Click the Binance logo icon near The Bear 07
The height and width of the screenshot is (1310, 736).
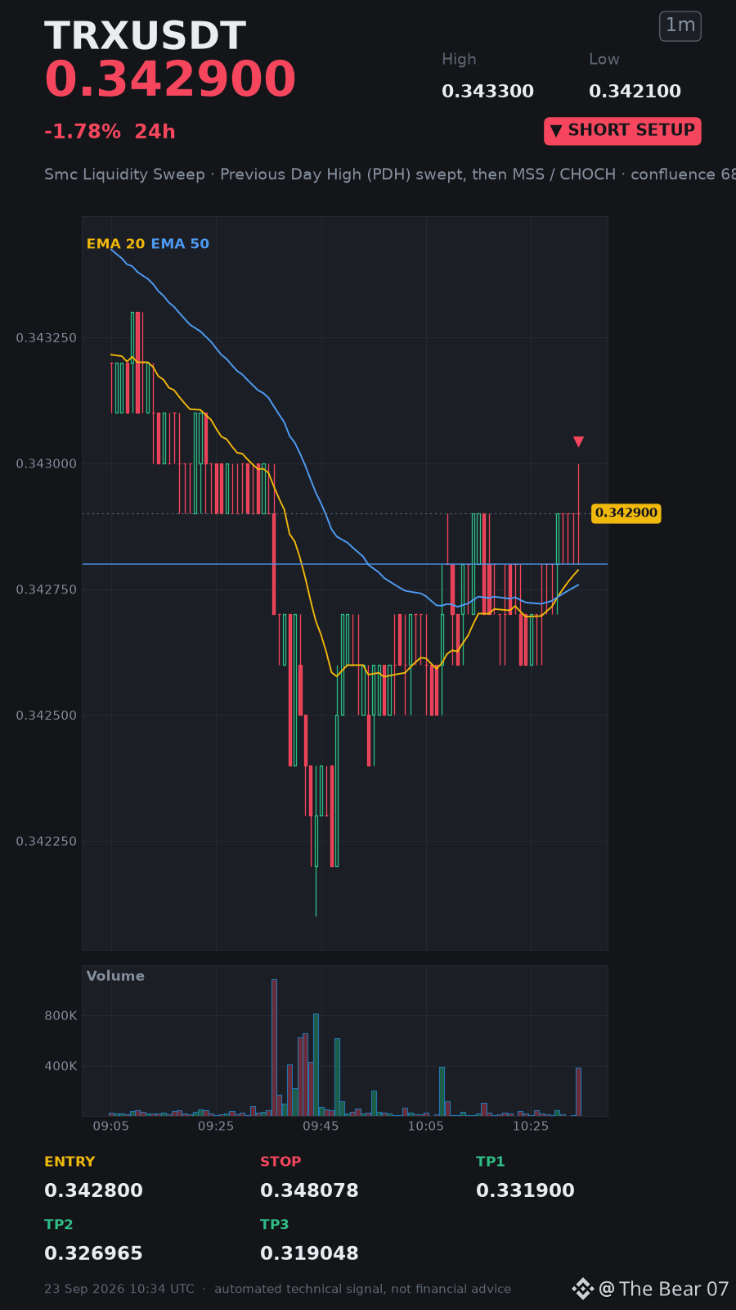[582, 1289]
